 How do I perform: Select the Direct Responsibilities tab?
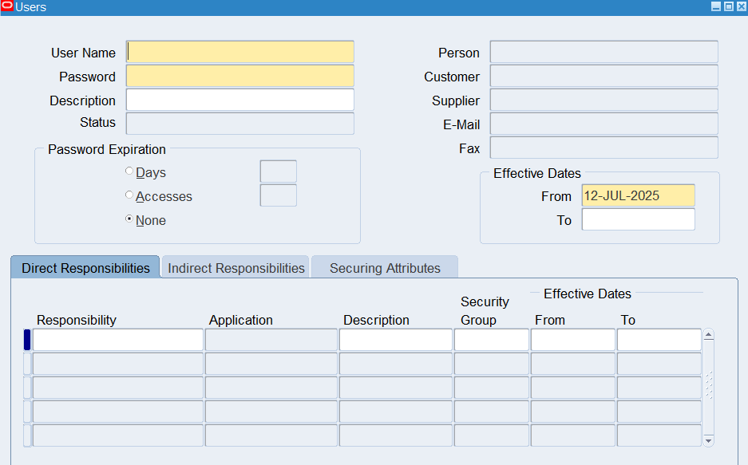[85, 268]
